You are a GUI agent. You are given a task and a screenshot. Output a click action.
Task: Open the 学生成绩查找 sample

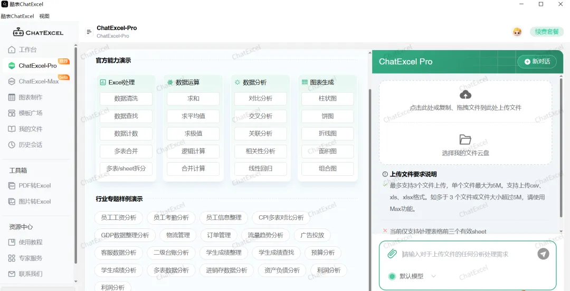coord(276,253)
